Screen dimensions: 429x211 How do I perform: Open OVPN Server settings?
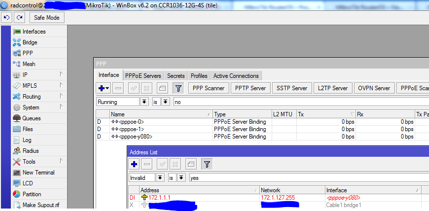[x=374, y=88]
